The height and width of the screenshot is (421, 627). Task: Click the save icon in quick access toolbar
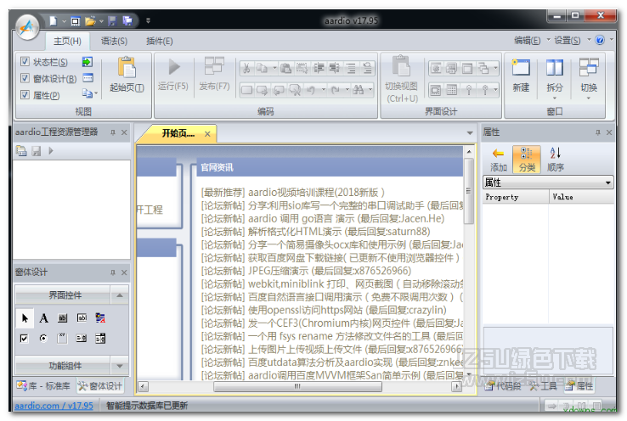tap(112, 20)
